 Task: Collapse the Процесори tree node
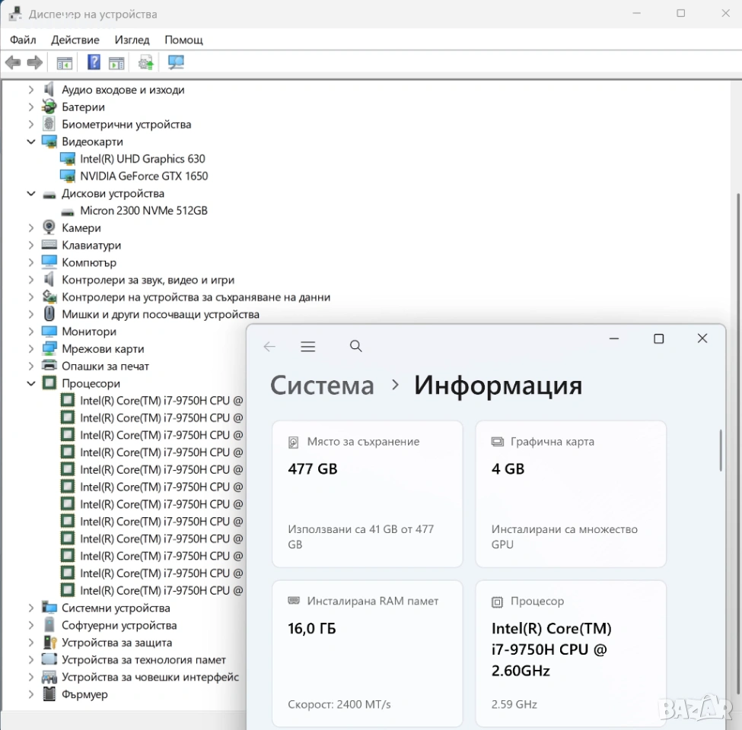(31, 384)
